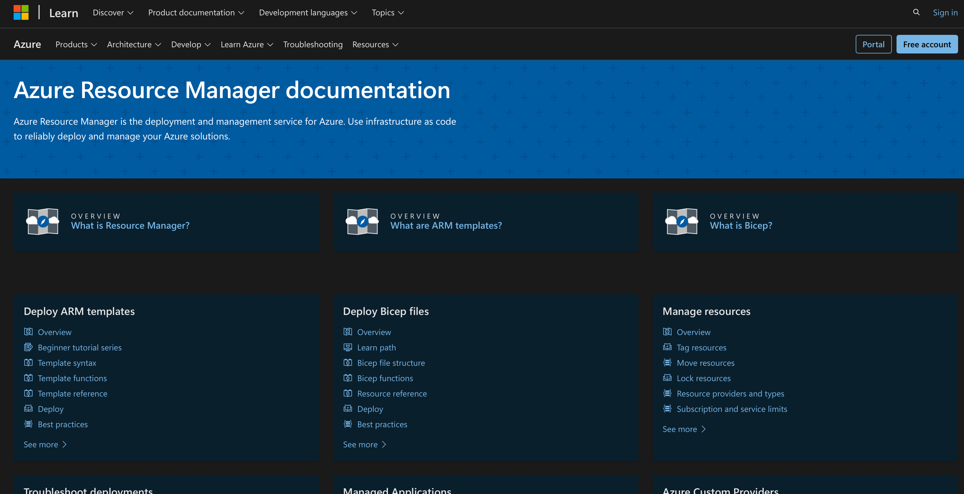The height and width of the screenshot is (494, 964).
Task: Click the icon next to Move resources
Action: [x=667, y=363]
